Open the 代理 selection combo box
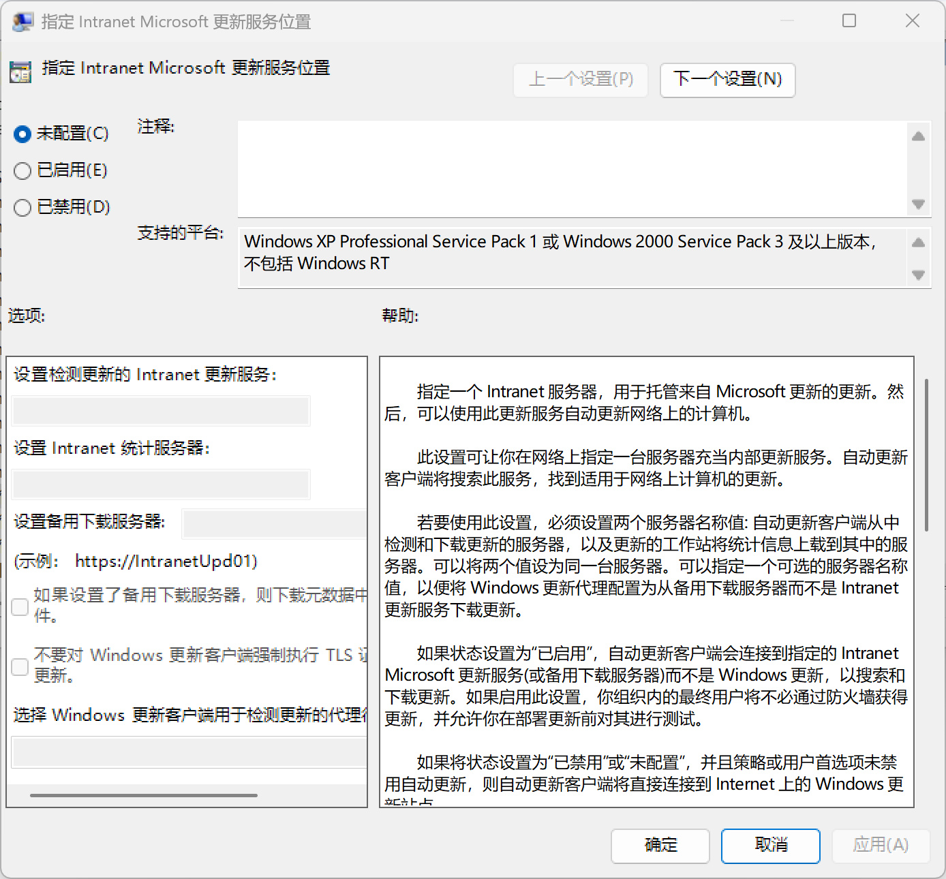The width and height of the screenshot is (946, 879). point(189,753)
